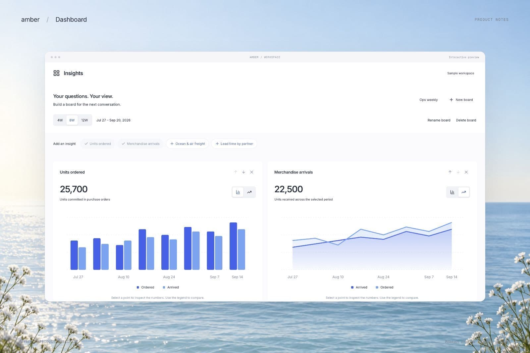Switch Merchandise arrivals to line chart
This screenshot has width=530, height=353.
(463, 192)
